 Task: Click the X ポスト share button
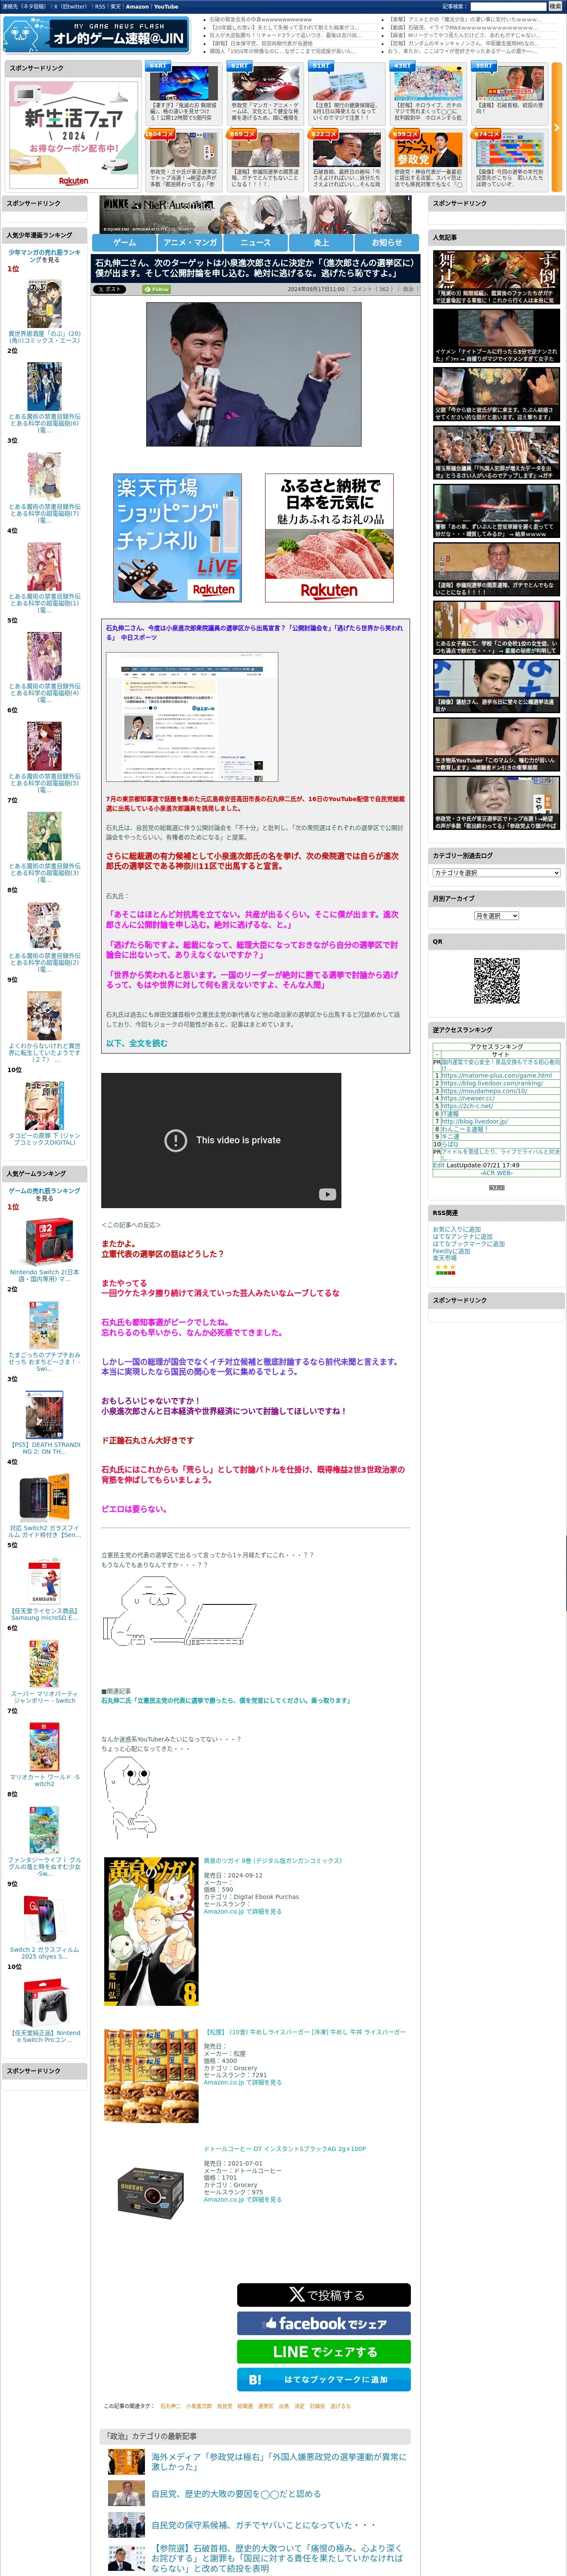pyautogui.click(x=110, y=289)
